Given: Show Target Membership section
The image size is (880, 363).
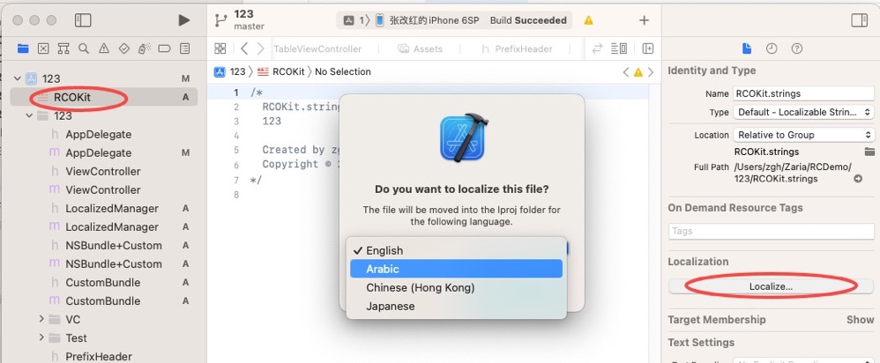Looking at the screenshot, I should click(860, 319).
